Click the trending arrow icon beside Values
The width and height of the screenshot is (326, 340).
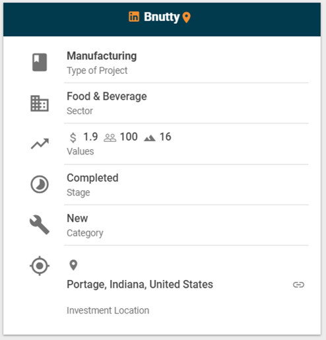40,144
